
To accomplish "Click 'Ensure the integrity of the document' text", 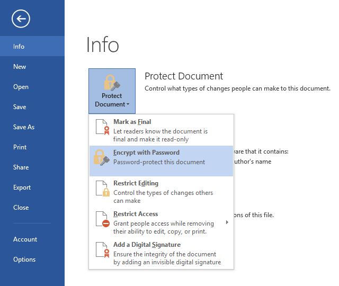I will click(x=165, y=254).
